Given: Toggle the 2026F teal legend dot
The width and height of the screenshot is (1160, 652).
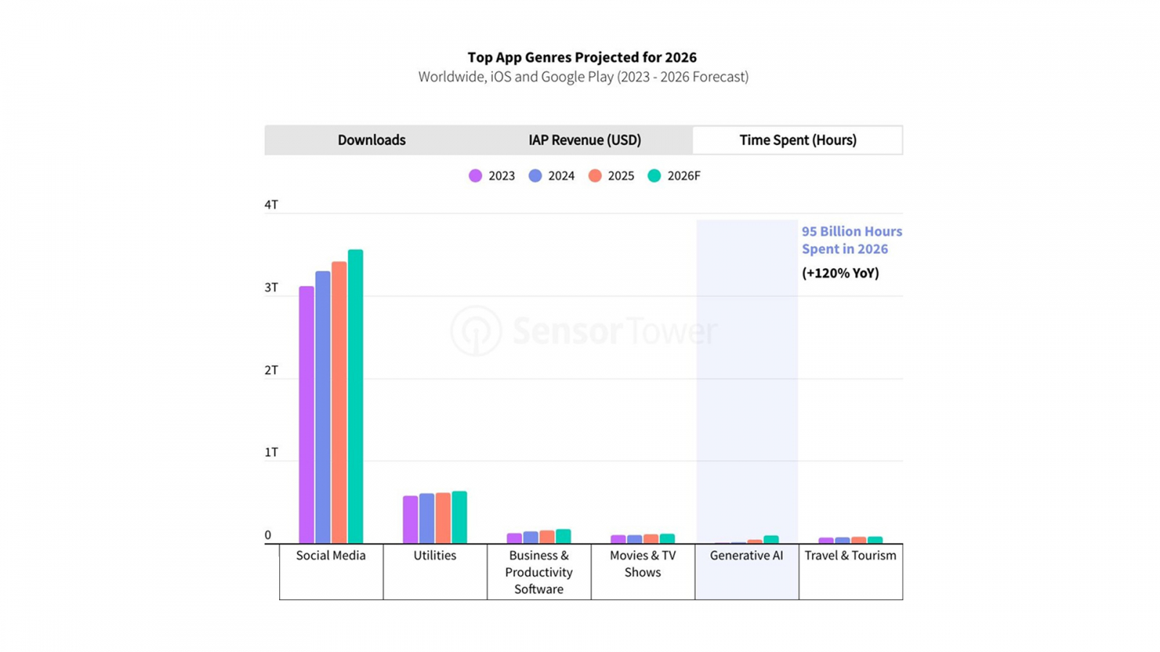Looking at the screenshot, I should [655, 176].
